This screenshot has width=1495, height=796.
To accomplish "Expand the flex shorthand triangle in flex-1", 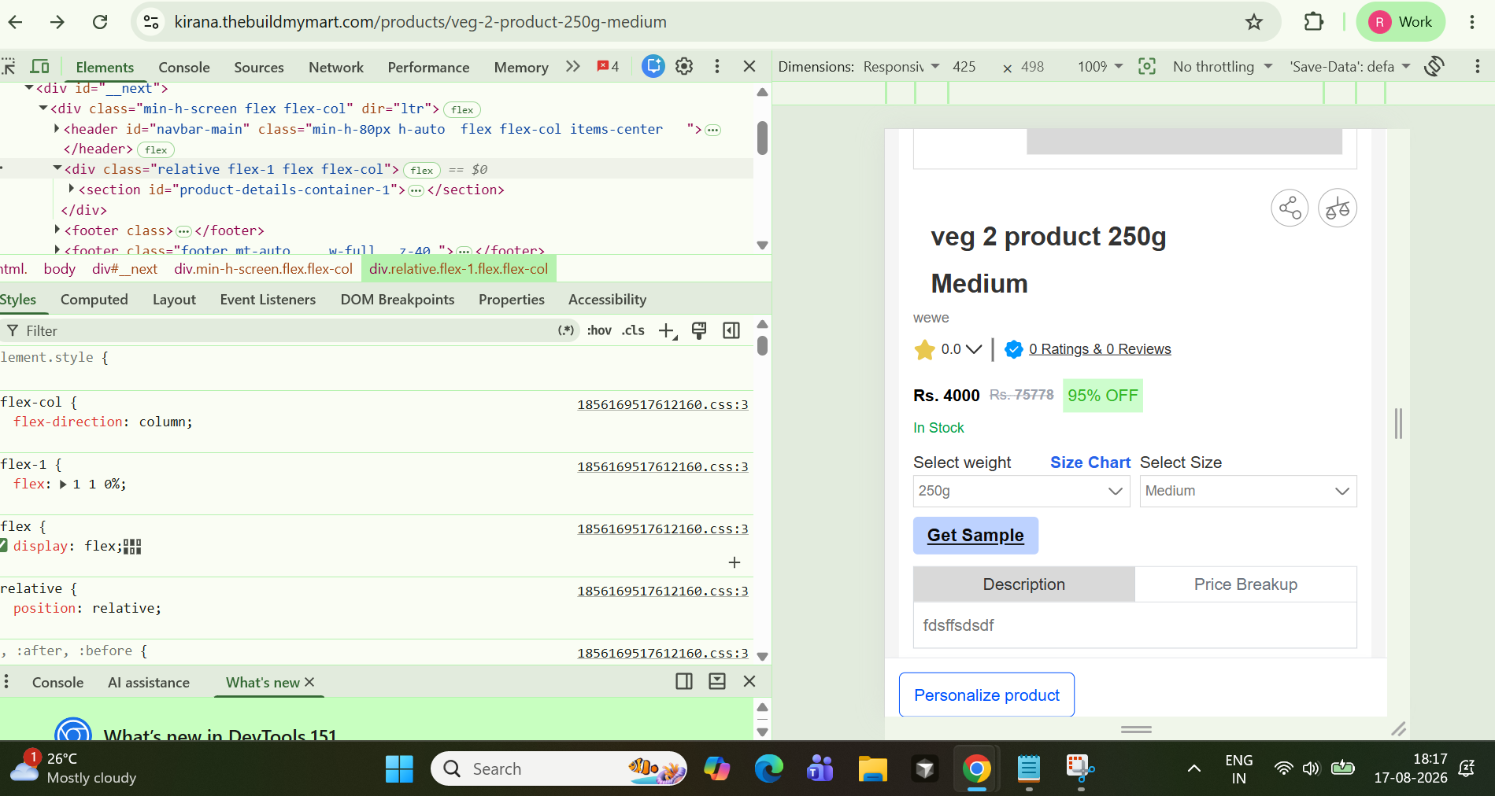I will [x=63, y=485].
